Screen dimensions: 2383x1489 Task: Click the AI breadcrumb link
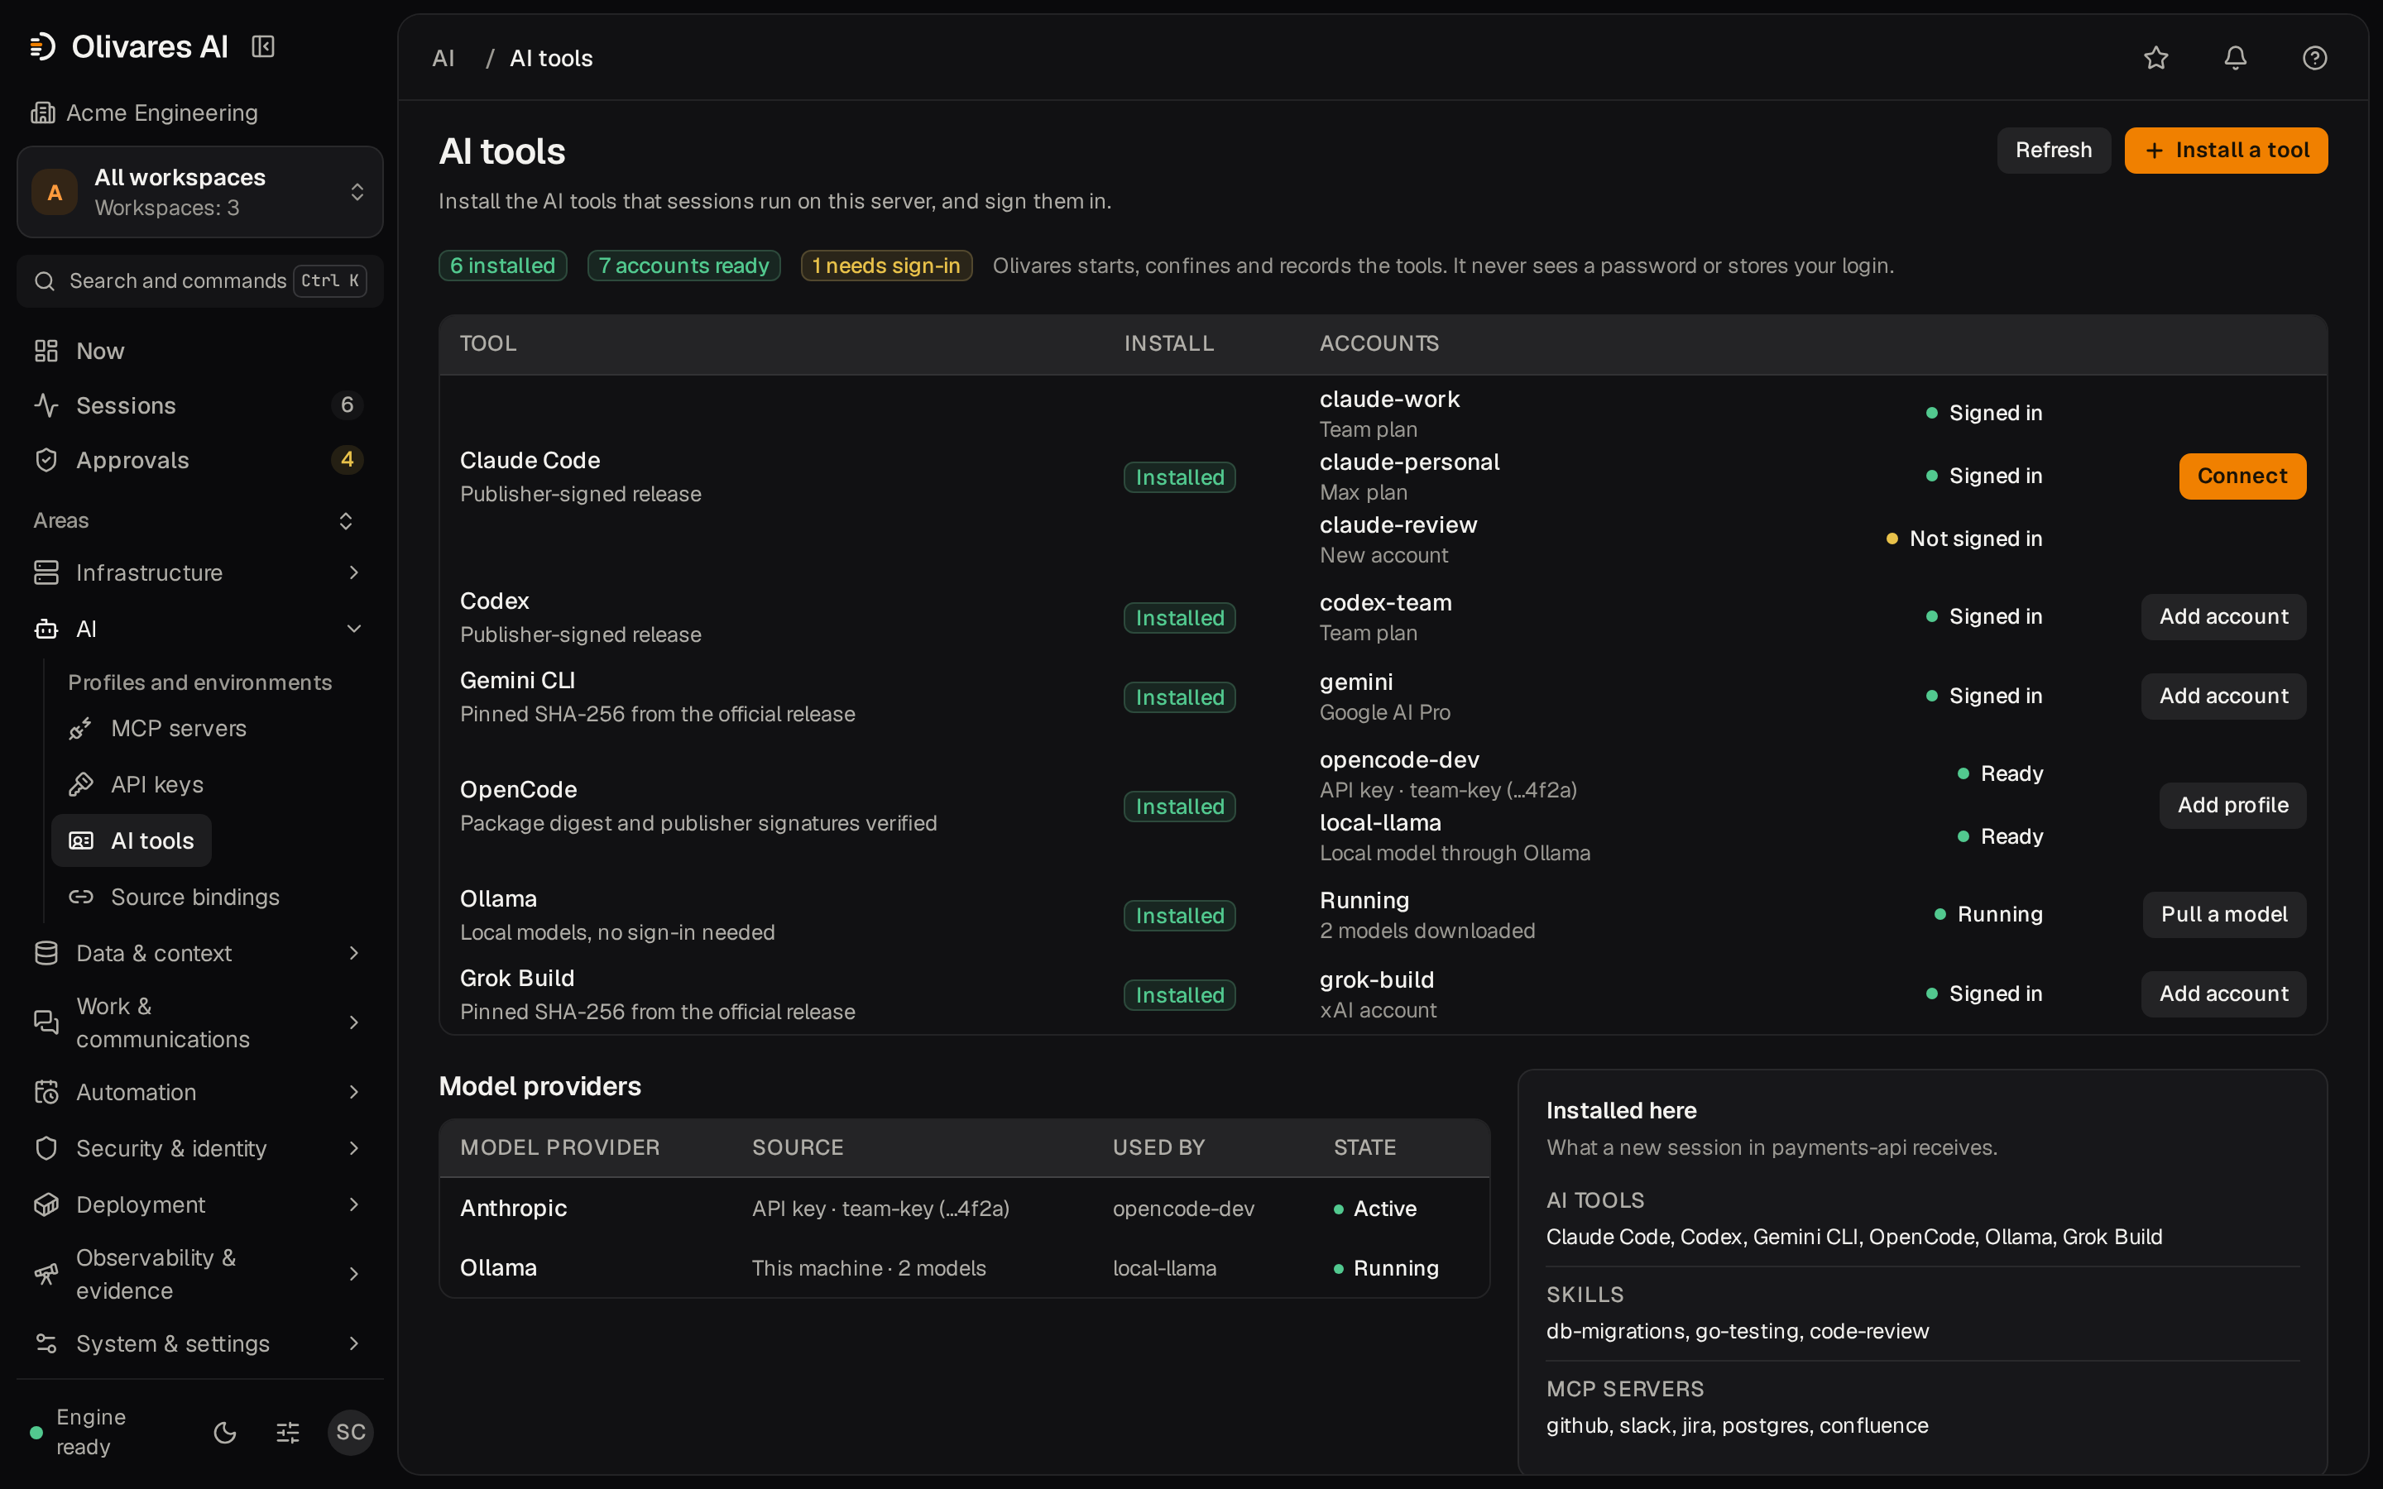click(x=444, y=58)
